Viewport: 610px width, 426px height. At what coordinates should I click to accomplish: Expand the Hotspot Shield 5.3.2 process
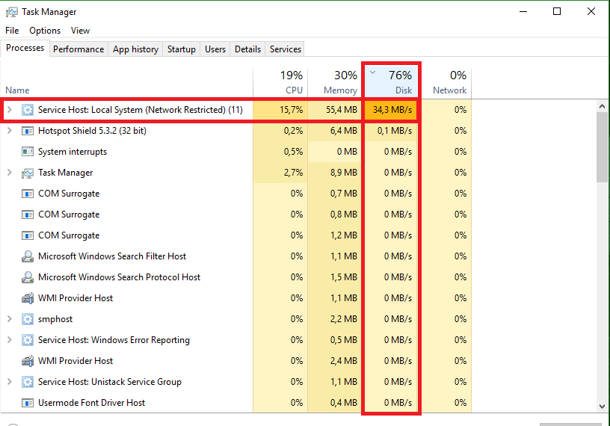(x=10, y=131)
